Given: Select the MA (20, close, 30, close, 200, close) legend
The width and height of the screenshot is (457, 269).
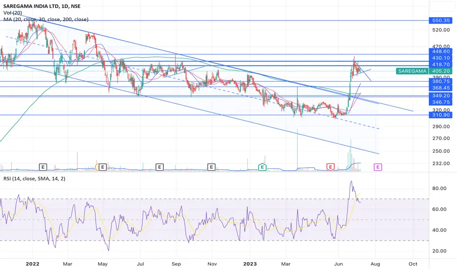Looking at the screenshot, I should (x=46, y=20).
